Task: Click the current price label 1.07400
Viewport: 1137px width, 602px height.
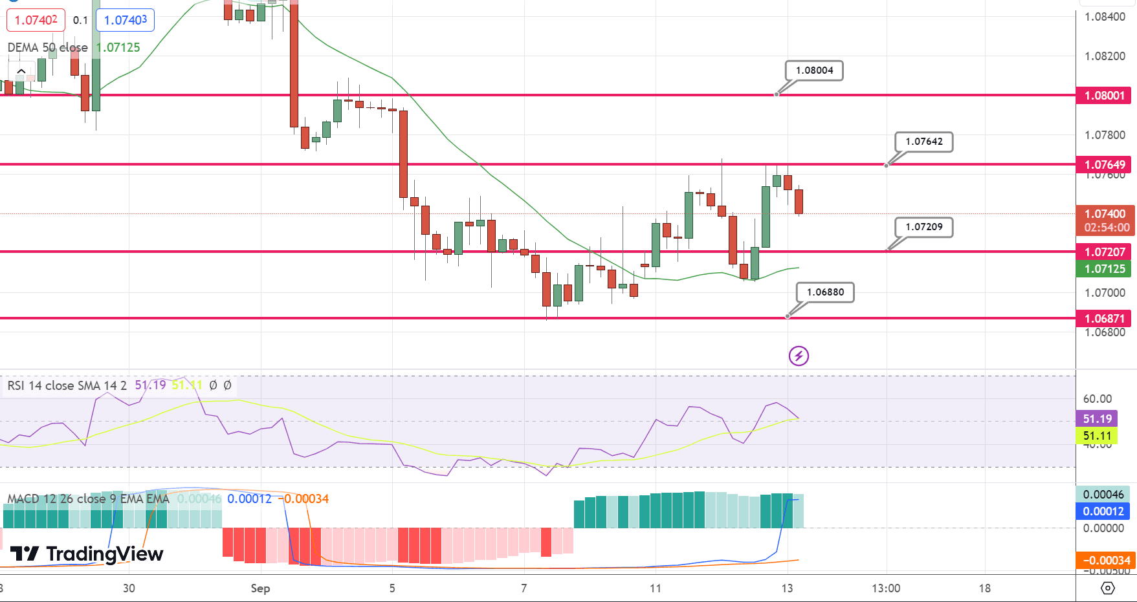Action: coord(1104,214)
